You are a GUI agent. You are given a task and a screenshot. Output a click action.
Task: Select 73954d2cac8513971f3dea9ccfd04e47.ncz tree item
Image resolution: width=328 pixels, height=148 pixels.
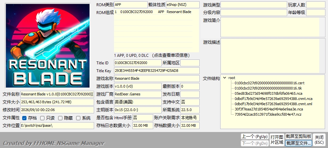[x=268, y=114]
